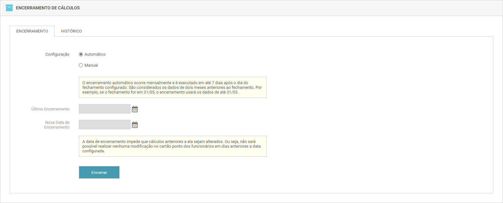The image size is (503, 203).
Task: Click the Manual option label text
Action: coord(91,65)
